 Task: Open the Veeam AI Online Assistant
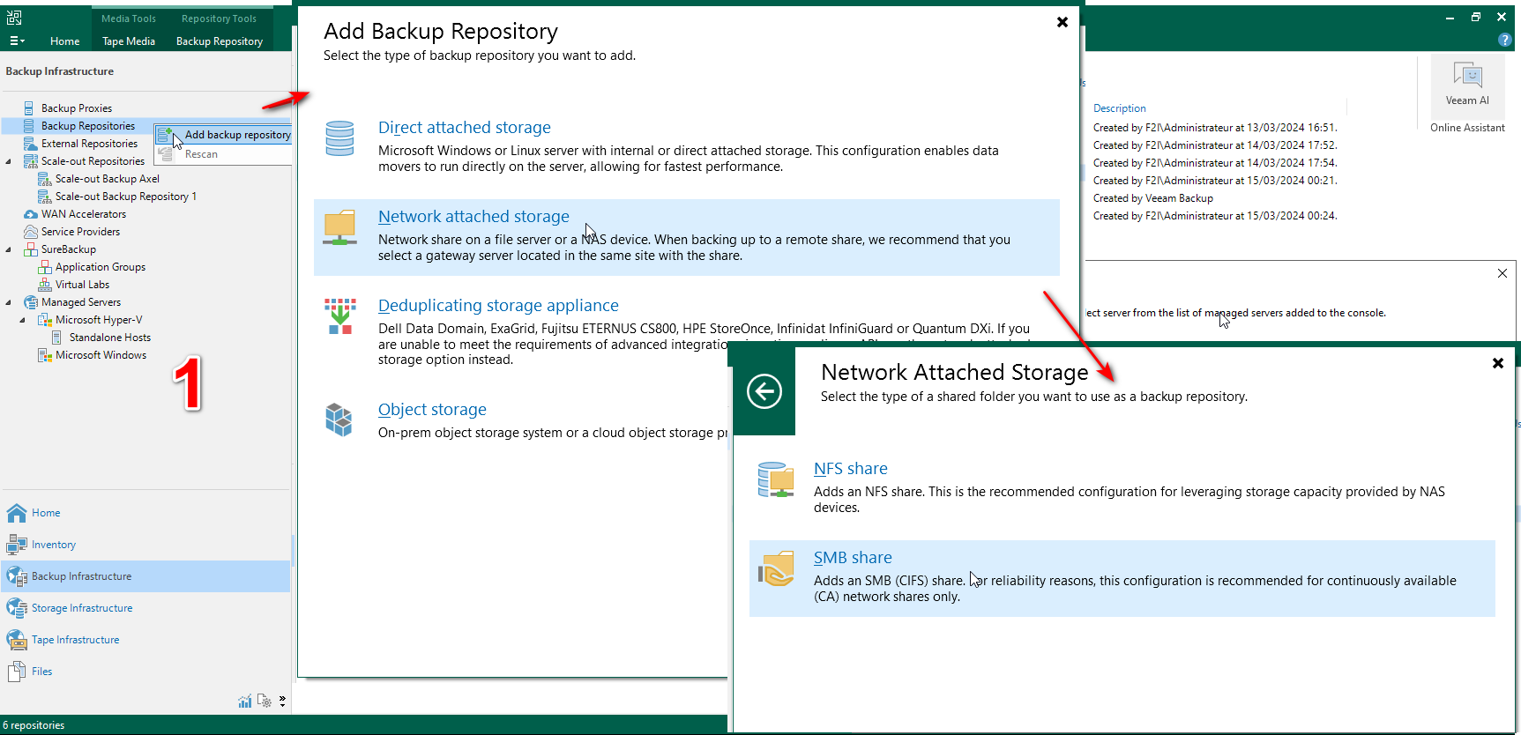click(x=1467, y=88)
